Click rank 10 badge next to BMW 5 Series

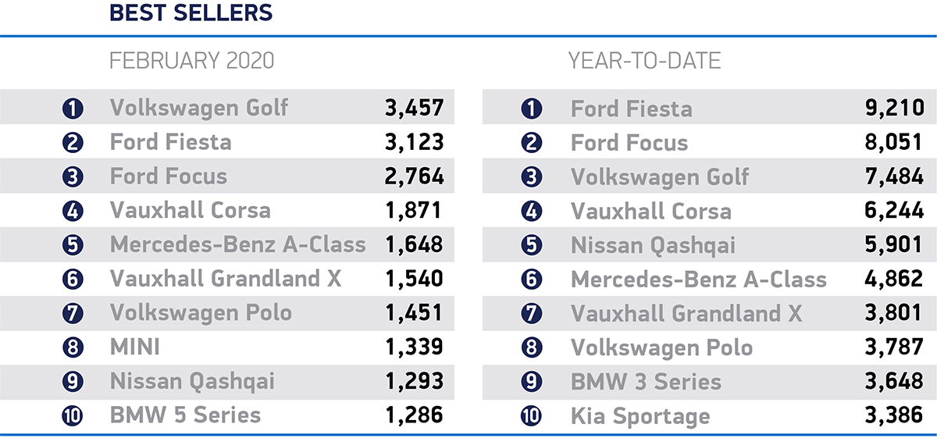pyautogui.click(x=73, y=416)
